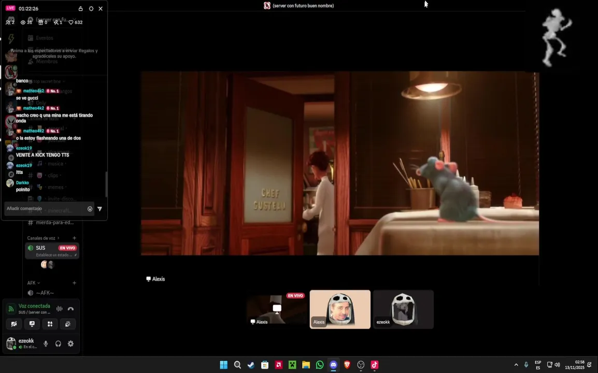Screen dimensions: 598x373
Task: Click the Ratatouille stream video
Action: coord(340,163)
